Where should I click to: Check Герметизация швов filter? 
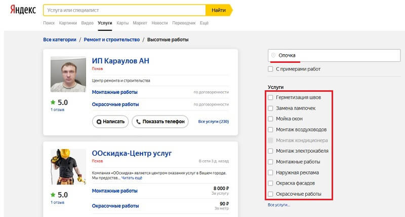270,97
